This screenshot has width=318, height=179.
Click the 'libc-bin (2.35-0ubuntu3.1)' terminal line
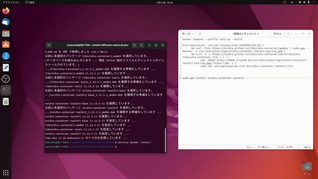coord(86,138)
